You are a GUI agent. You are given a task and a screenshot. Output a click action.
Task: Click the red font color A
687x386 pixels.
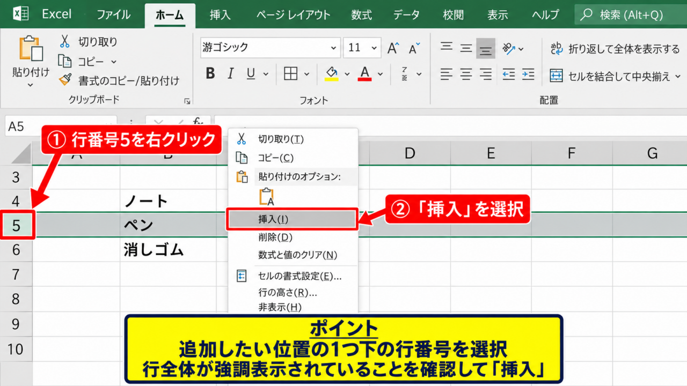coord(366,73)
